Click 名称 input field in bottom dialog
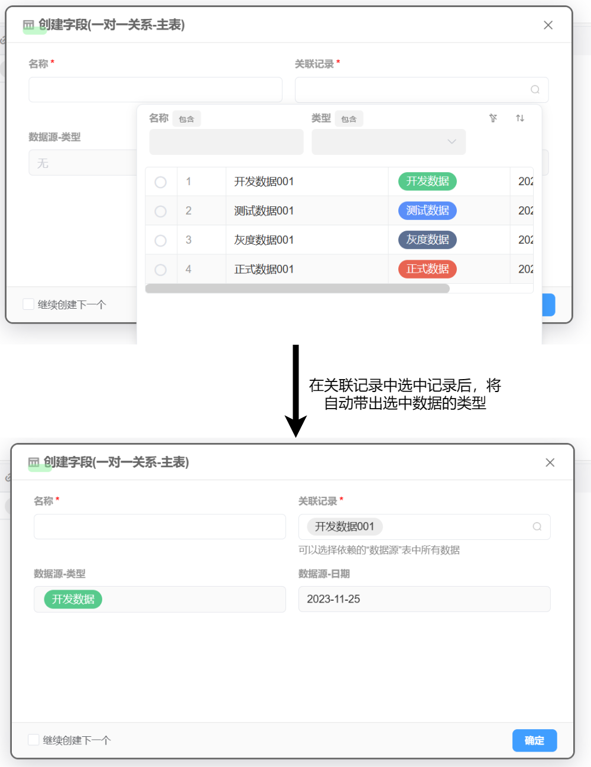The image size is (591, 767). coord(160,527)
